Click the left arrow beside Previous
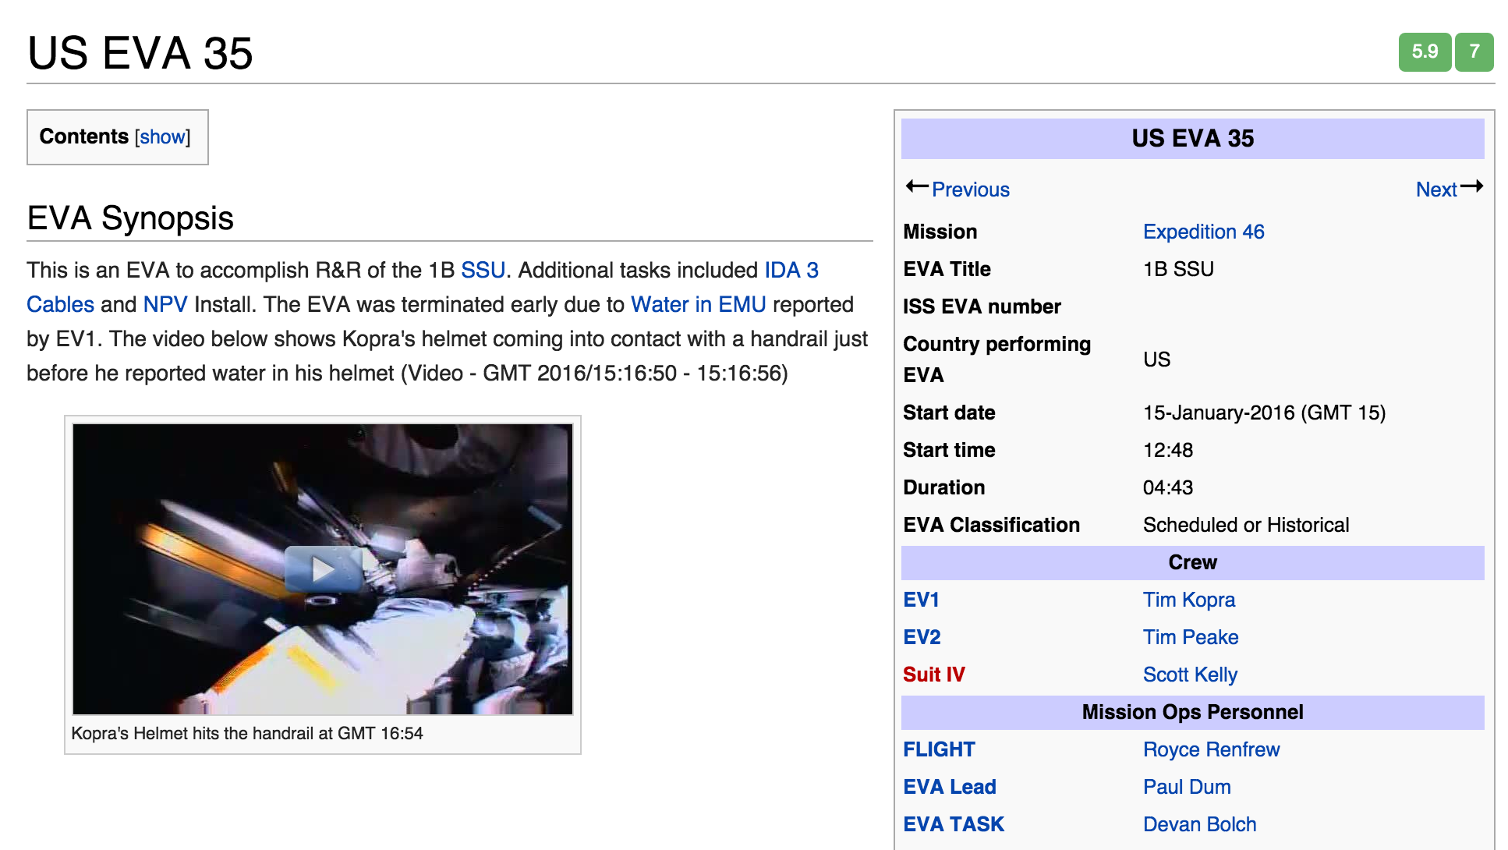This screenshot has width=1508, height=850. [x=917, y=186]
